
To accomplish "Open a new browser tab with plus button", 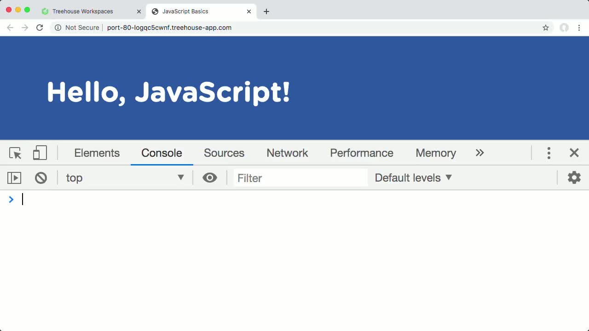I will (x=266, y=11).
